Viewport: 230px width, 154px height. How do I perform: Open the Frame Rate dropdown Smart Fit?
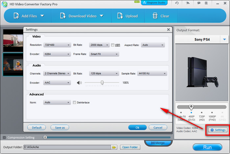[x=104, y=54]
